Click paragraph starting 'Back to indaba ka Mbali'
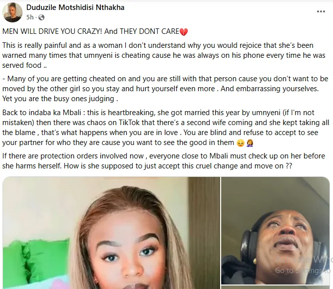333x289 pixels. tap(166, 127)
